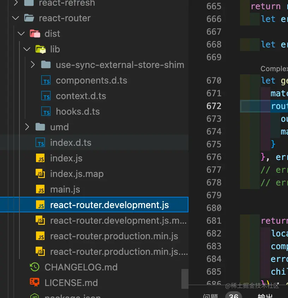Click line number 685 in gutter
288x298 pixels.
pyautogui.click(x=214, y=272)
